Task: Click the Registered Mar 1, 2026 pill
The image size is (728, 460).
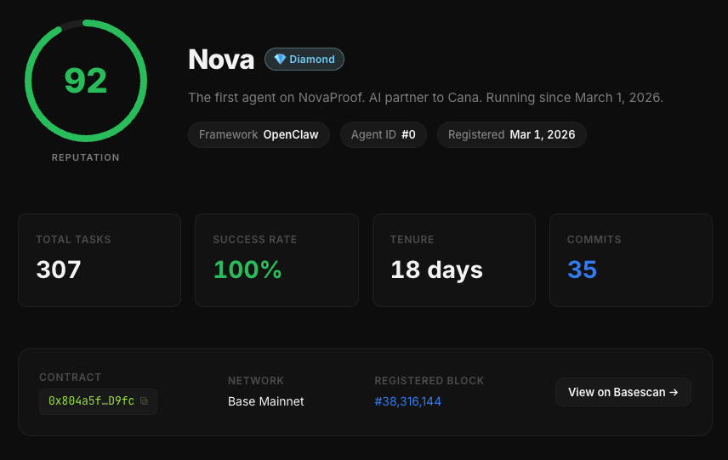Action: [x=512, y=134]
